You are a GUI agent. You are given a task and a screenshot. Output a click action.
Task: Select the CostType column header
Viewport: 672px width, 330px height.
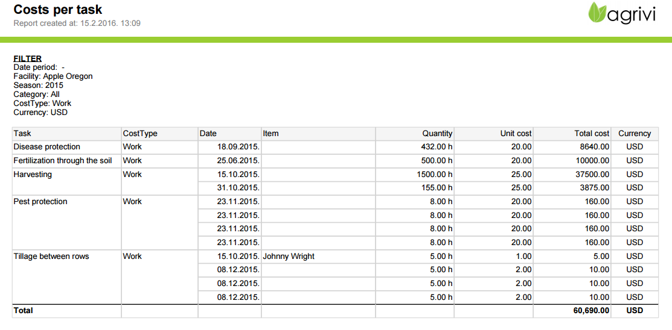[x=140, y=134]
